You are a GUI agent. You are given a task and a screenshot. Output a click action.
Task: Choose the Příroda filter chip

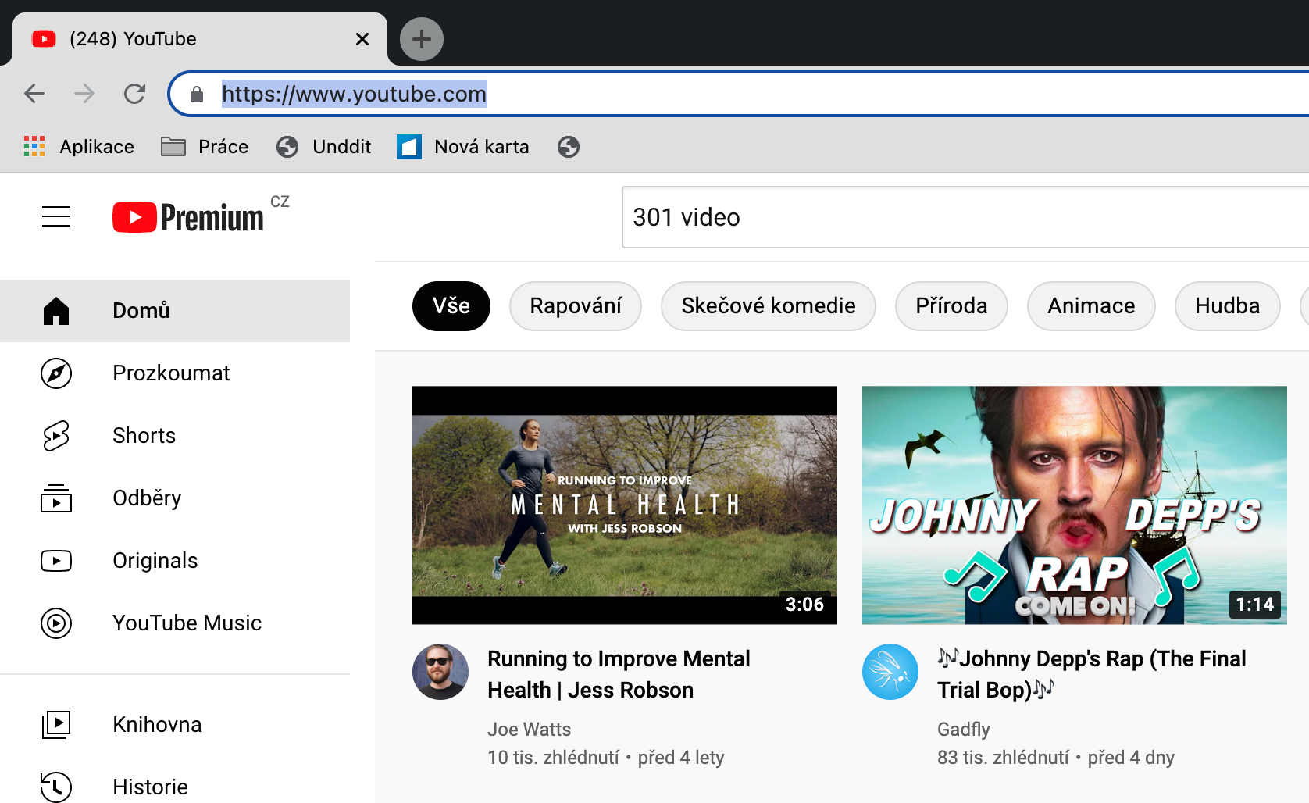[951, 306]
